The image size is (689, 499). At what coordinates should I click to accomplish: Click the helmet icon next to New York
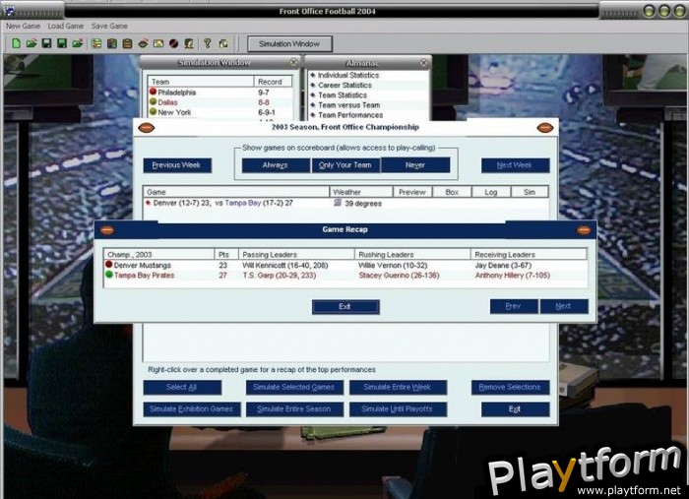(153, 111)
